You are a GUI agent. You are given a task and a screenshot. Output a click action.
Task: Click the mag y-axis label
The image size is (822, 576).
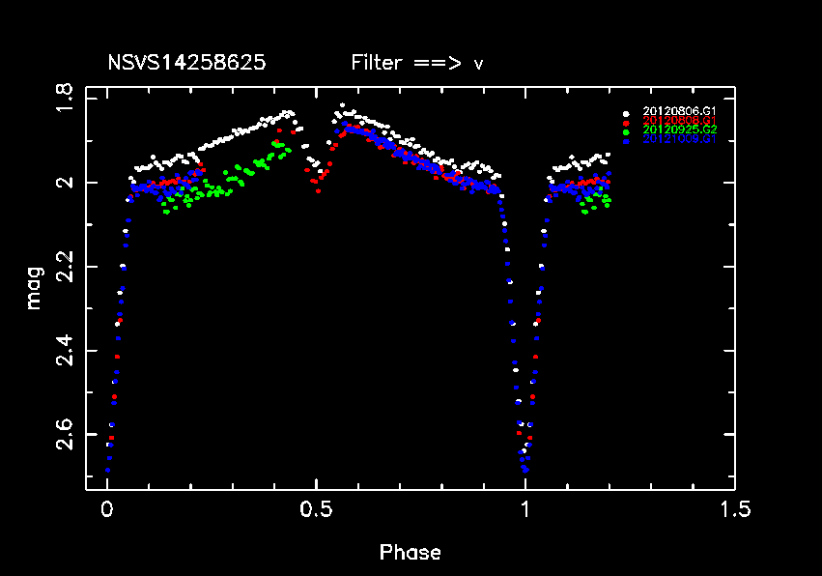[x=34, y=287]
